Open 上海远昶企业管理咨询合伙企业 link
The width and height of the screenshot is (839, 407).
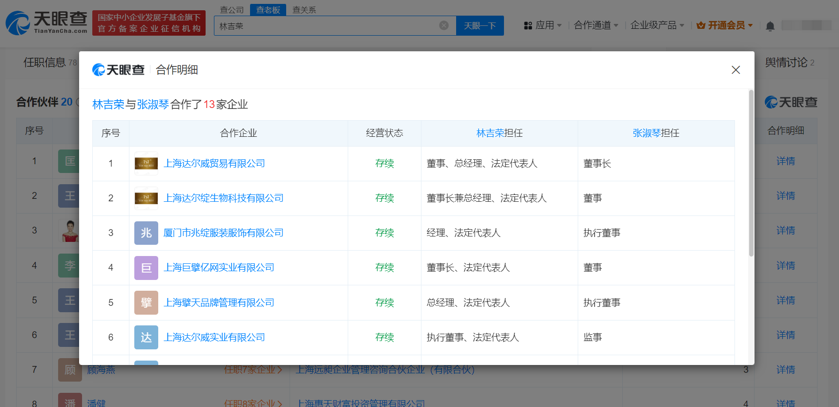click(x=385, y=370)
